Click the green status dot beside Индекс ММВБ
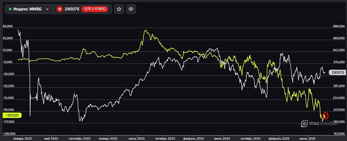The width and height of the screenshot is (347, 141). [10, 9]
